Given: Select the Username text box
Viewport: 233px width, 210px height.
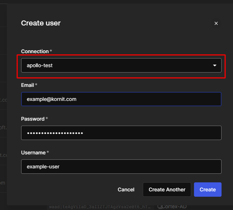Looking at the screenshot, I should [121, 167].
